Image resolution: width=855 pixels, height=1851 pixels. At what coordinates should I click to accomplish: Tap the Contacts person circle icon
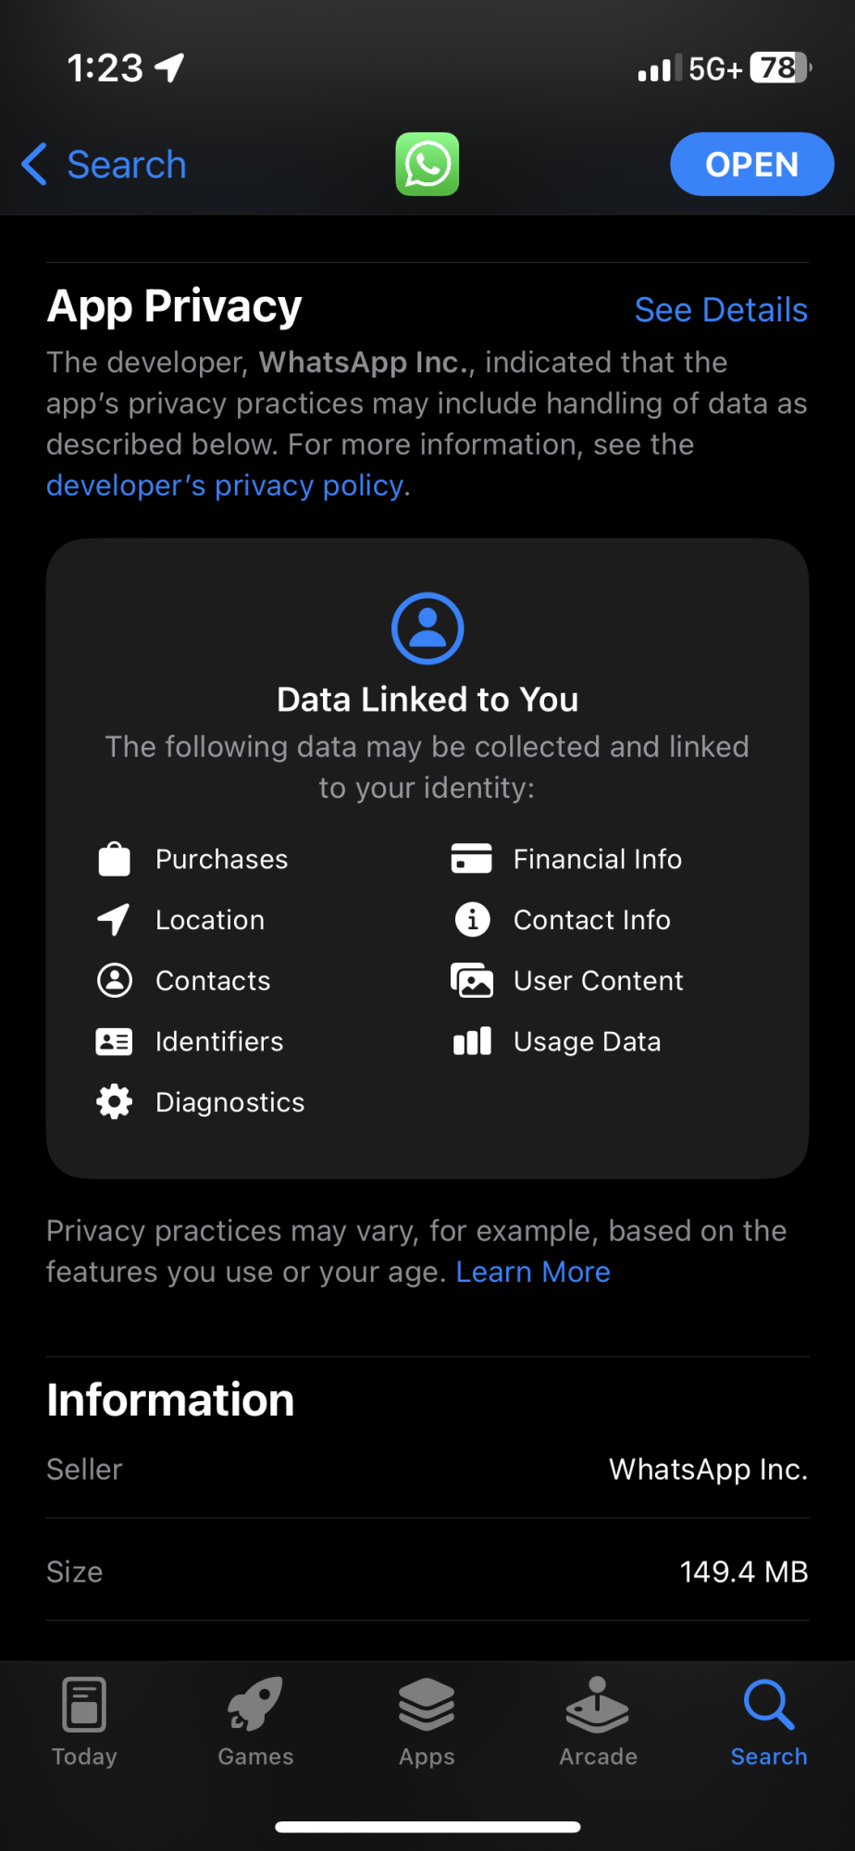pos(114,980)
